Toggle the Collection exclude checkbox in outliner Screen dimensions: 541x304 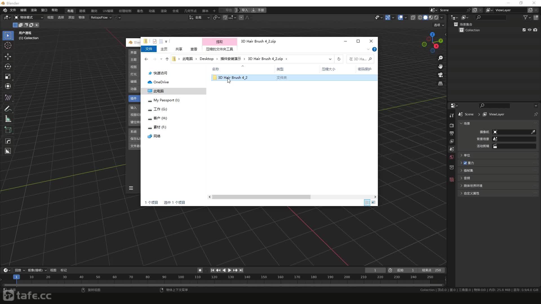(x=524, y=30)
